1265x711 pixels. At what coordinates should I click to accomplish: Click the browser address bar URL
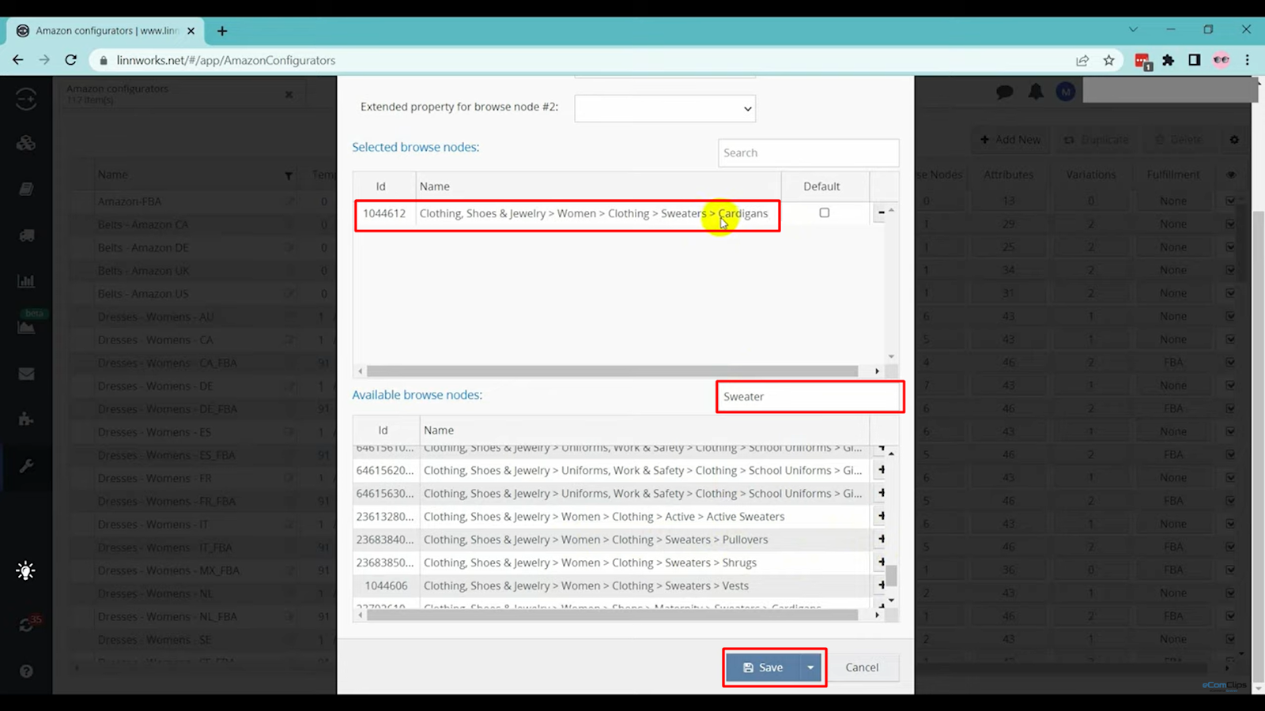tap(226, 60)
